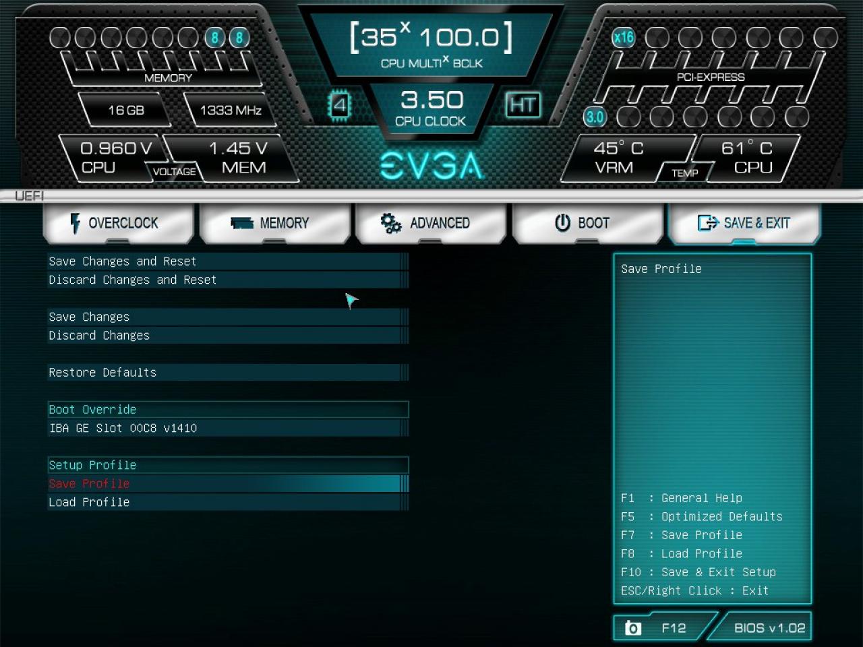The height and width of the screenshot is (647, 863).
Task: Switch to the Memory tab
Action: [x=274, y=223]
